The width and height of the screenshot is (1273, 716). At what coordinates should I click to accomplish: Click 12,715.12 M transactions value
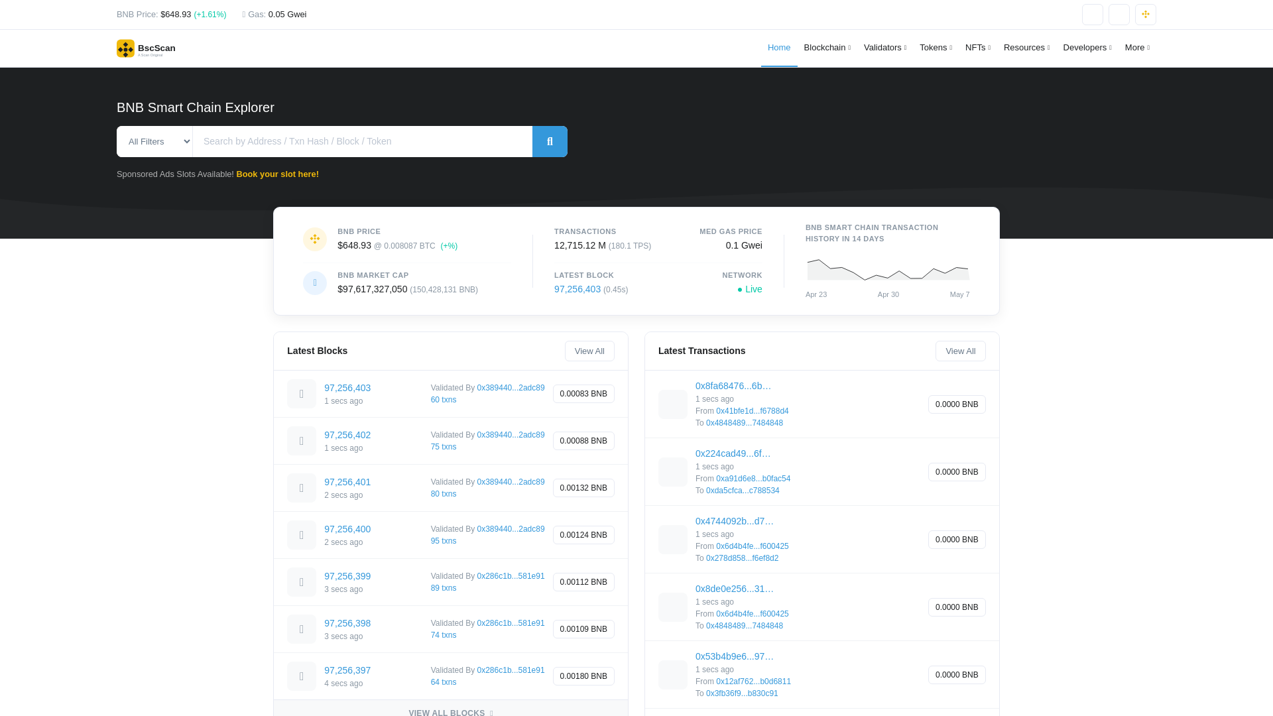[580, 245]
